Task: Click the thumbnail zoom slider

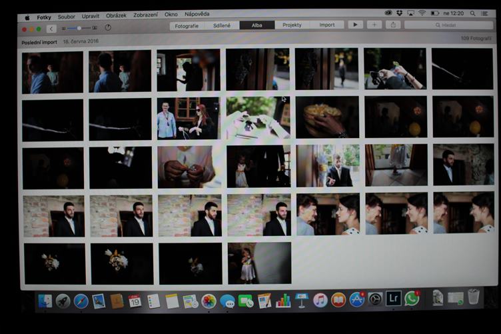Action: 79,28
